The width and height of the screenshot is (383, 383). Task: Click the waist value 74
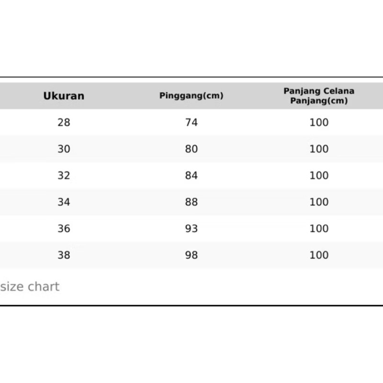tap(191, 123)
